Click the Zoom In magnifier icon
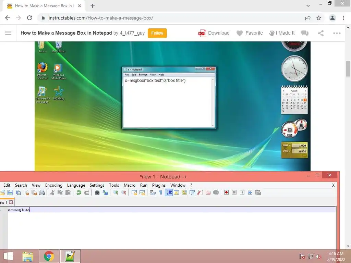Viewport: 351px width, 263px height. pyautogui.click(x=116, y=192)
